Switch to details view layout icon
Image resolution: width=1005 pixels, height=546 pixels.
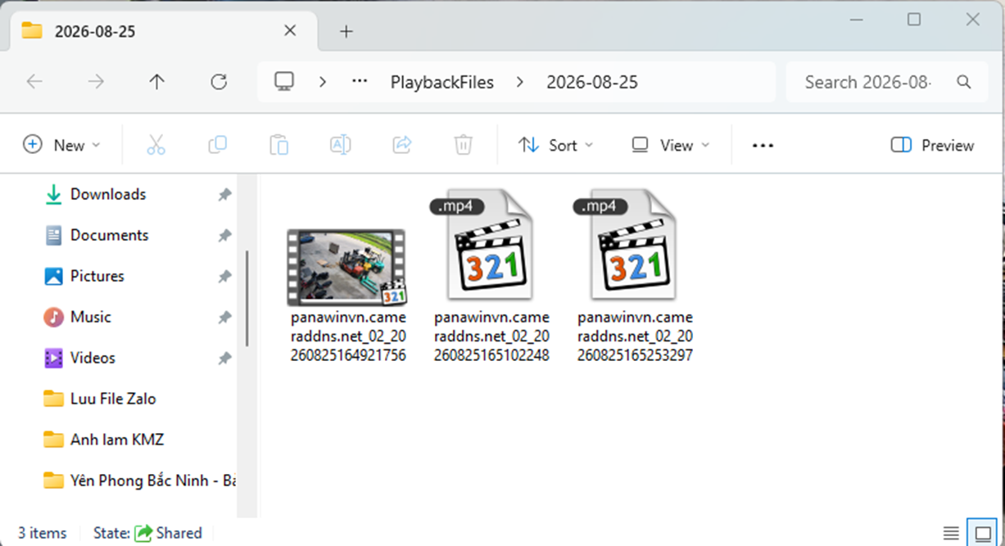[951, 533]
